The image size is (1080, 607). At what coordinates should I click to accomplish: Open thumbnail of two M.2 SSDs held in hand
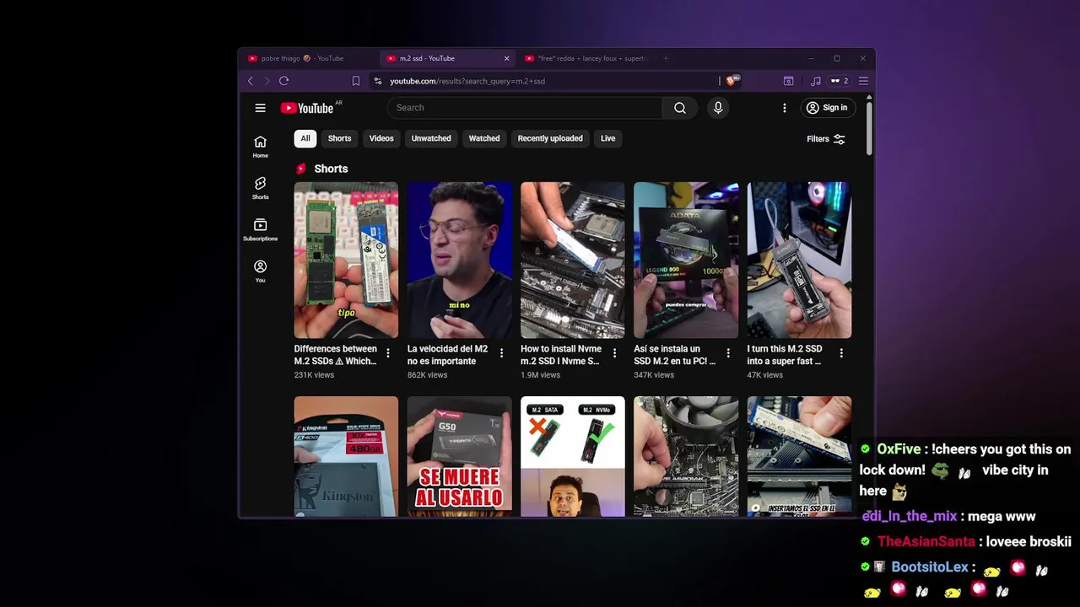click(x=346, y=260)
